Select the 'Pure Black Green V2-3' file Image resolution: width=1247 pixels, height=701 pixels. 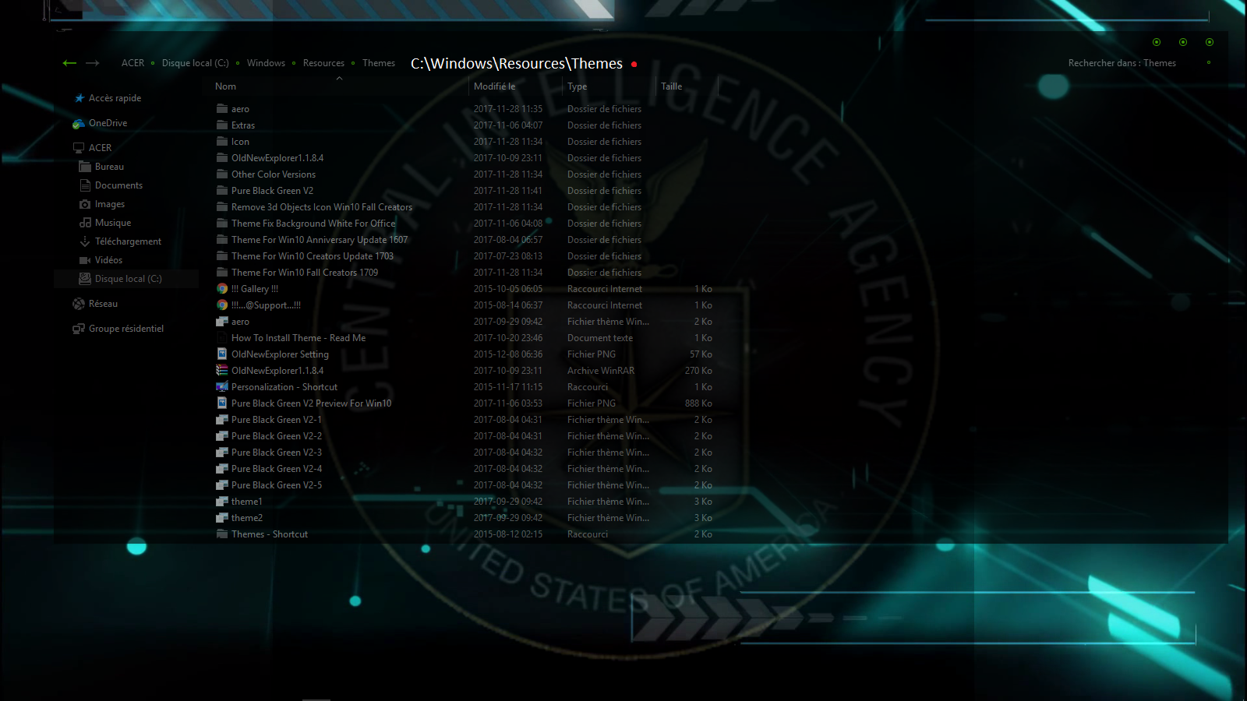point(277,453)
